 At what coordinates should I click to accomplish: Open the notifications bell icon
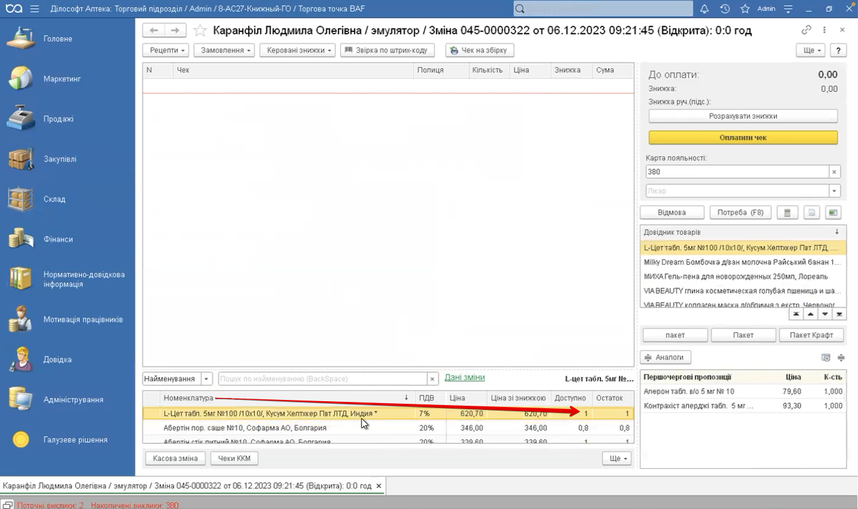(x=704, y=9)
